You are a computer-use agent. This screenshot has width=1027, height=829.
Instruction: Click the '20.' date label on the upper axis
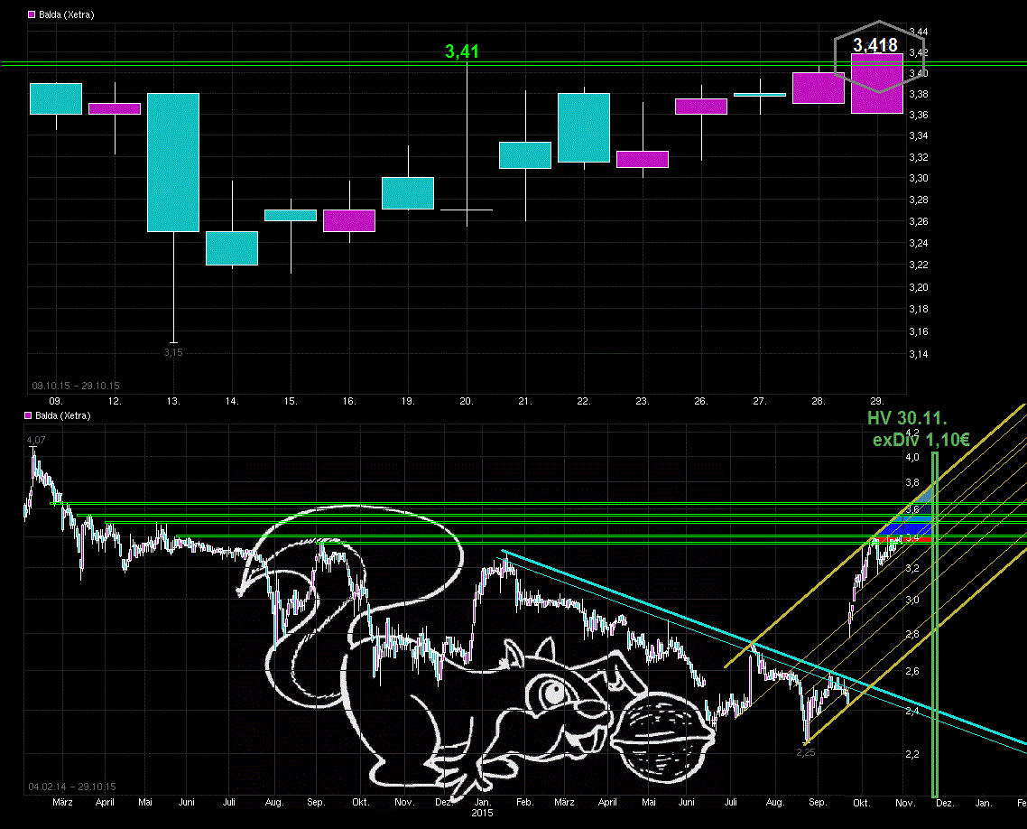pos(467,401)
